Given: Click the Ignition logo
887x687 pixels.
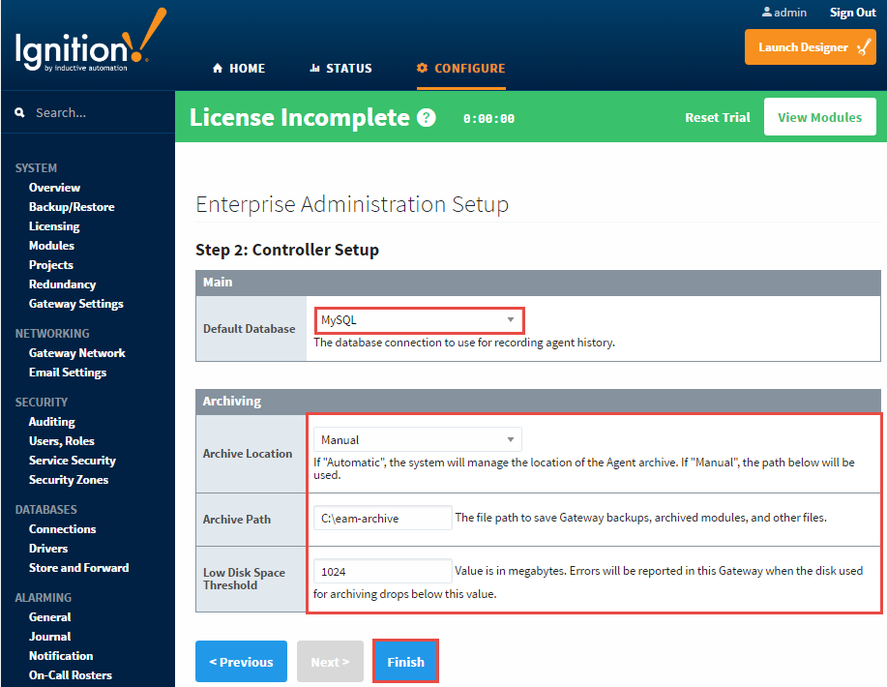Looking at the screenshot, I should click(91, 41).
